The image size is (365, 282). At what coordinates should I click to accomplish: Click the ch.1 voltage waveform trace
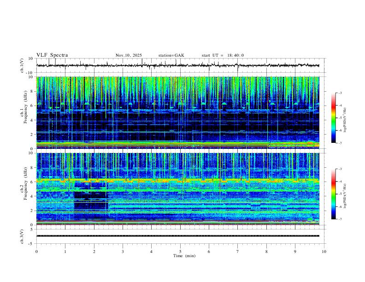[x=177, y=65]
